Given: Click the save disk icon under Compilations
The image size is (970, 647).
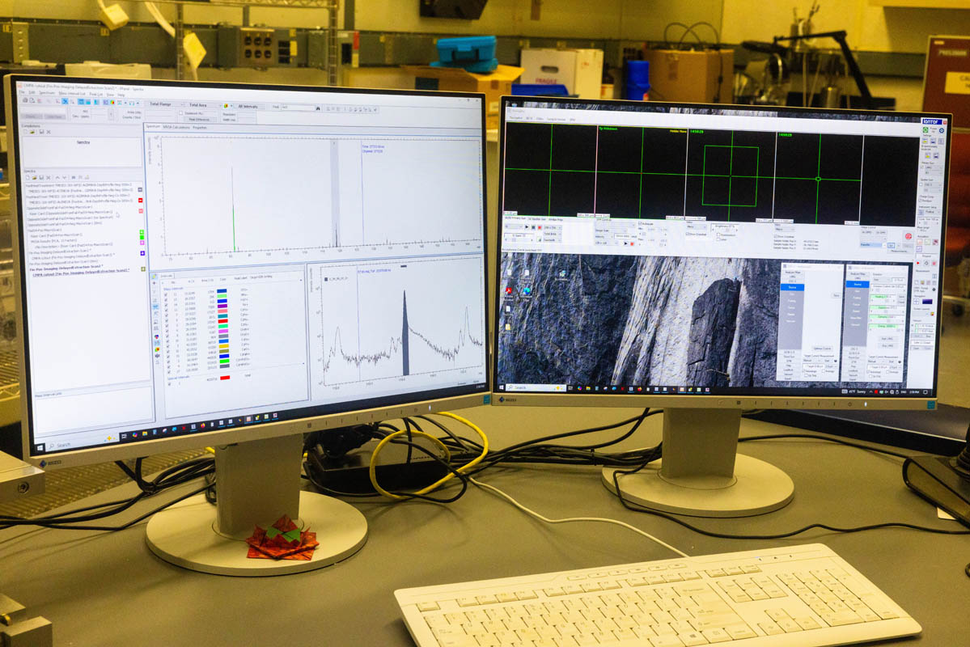Looking at the screenshot, I should coord(41,132).
